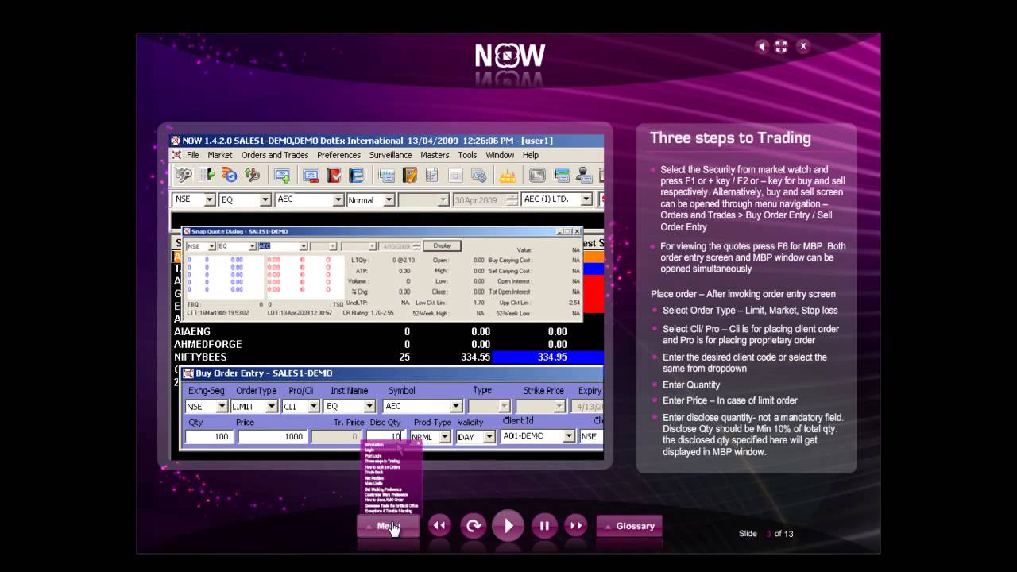Select the AHMEDFORGE row in market watch
The height and width of the screenshot is (572, 1017).
click(387, 344)
